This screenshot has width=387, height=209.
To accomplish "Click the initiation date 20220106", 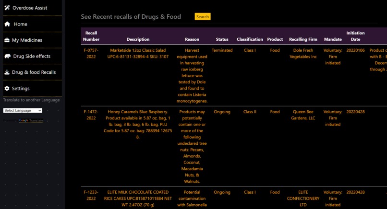I will (x=355, y=50).
